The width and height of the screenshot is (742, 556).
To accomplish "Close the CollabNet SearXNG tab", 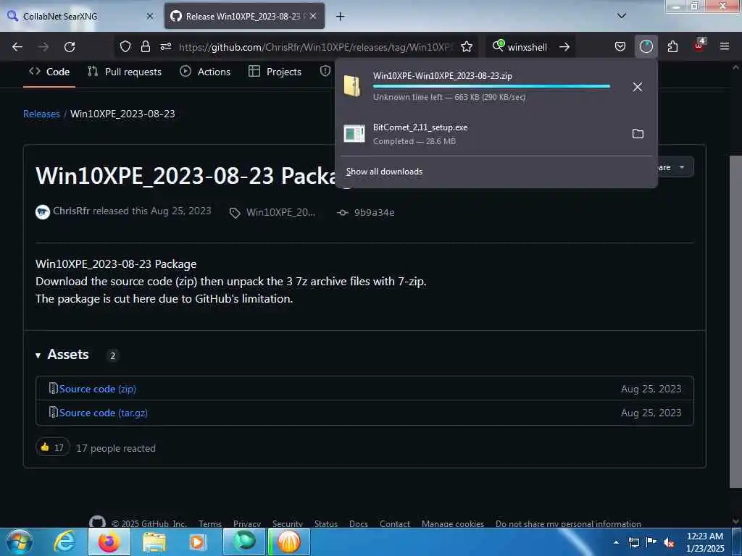I will (149, 16).
